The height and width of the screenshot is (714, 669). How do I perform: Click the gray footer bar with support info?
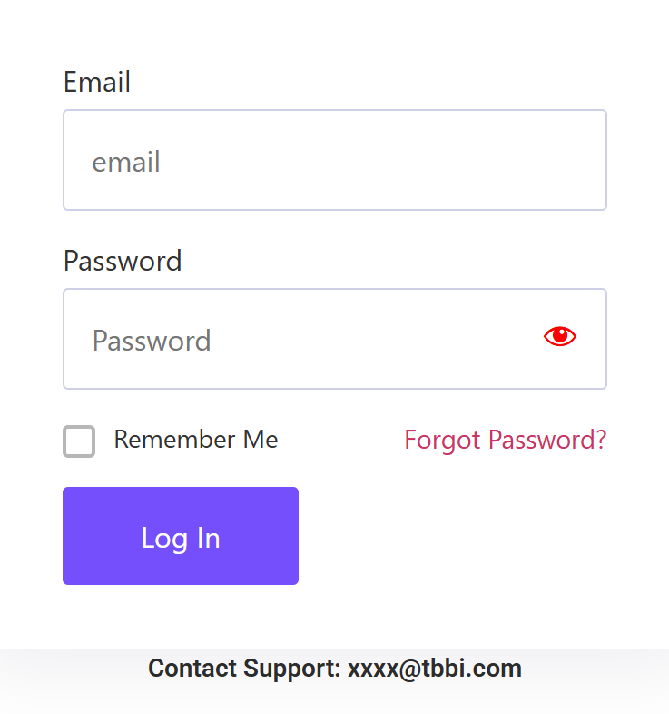coord(334,680)
